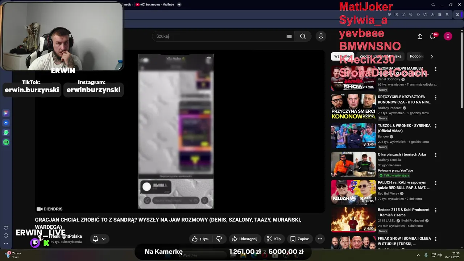The width and height of the screenshot is (464, 261).
Task: Open new tab with plus button
Action: (x=179, y=5)
